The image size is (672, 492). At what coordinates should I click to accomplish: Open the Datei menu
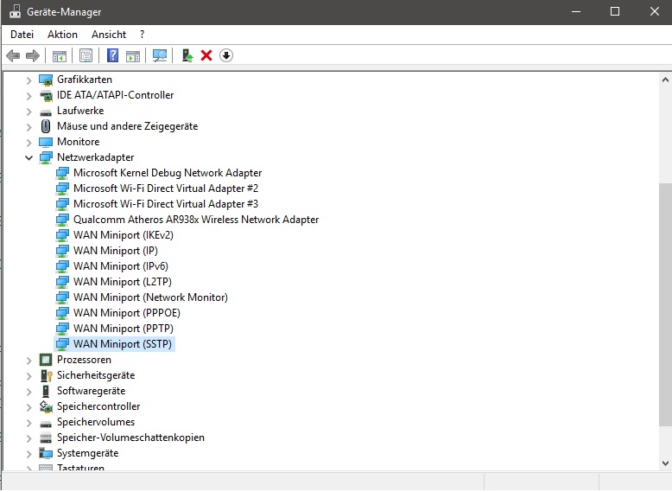click(x=22, y=35)
